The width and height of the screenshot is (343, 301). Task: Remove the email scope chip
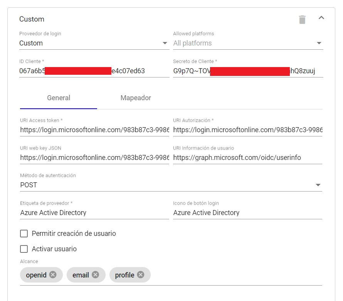click(95, 274)
